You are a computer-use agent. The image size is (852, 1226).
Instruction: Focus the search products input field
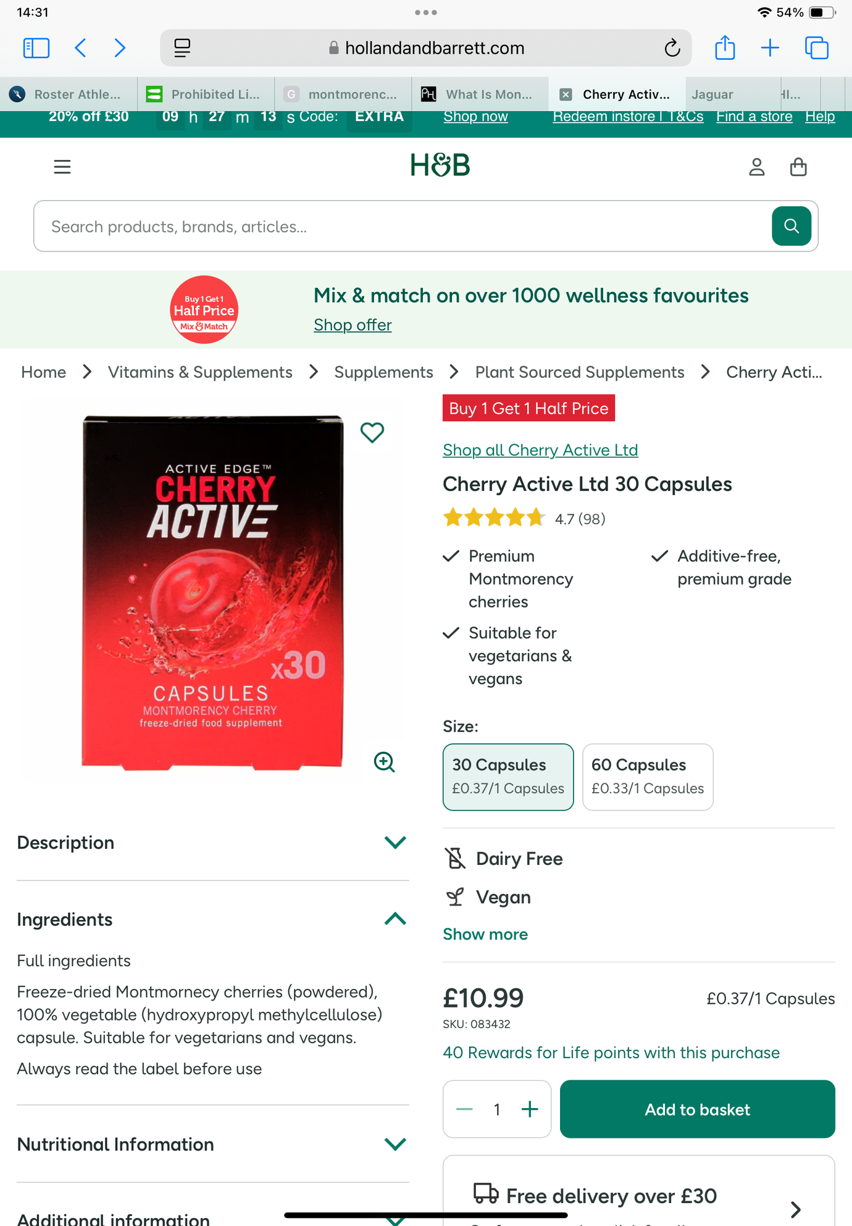click(x=401, y=227)
